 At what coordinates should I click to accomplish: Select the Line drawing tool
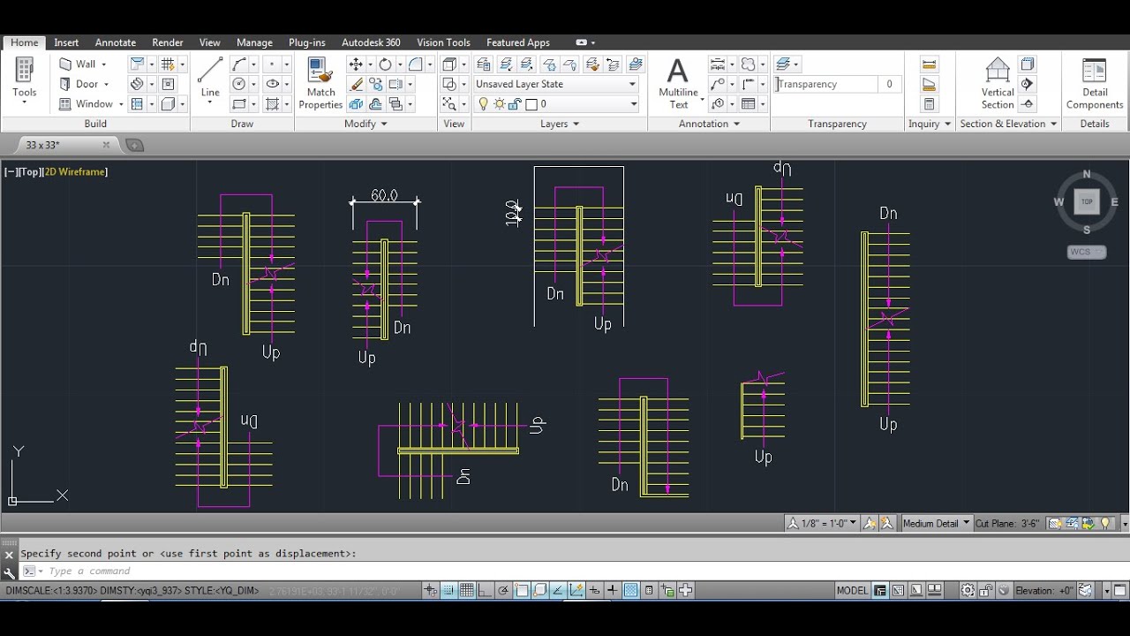(210, 77)
